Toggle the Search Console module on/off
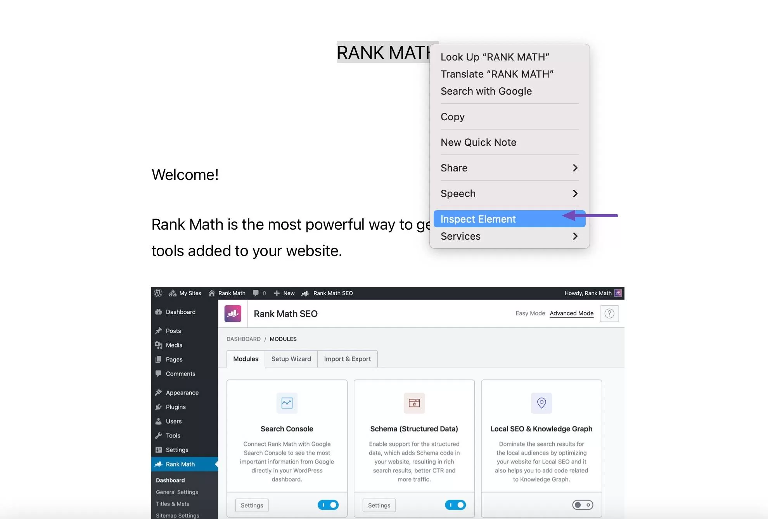This screenshot has width=768, height=519. point(327,505)
